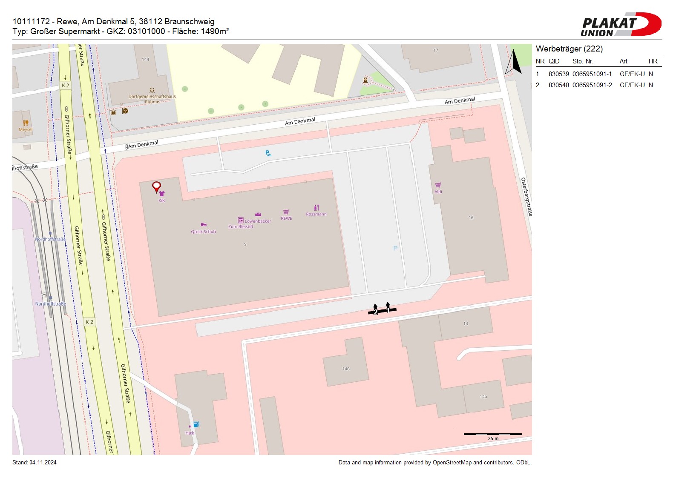Select the REWE shopping cart icon
676x478 pixels.
click(286, 212)
